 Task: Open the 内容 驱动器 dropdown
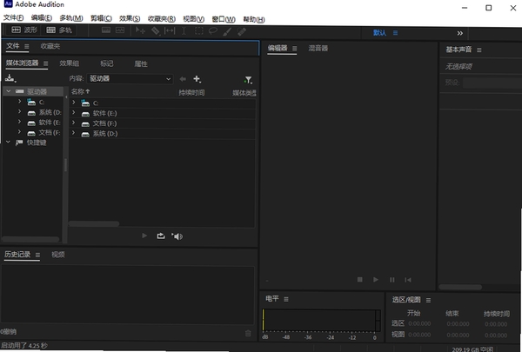[130, 78]
